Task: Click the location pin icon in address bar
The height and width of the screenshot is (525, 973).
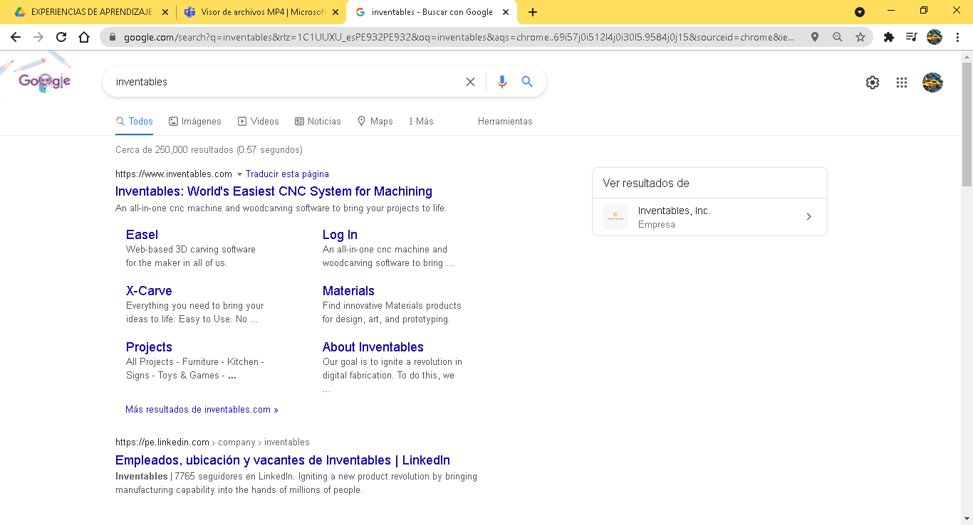Action: click(x=815, y=37)
